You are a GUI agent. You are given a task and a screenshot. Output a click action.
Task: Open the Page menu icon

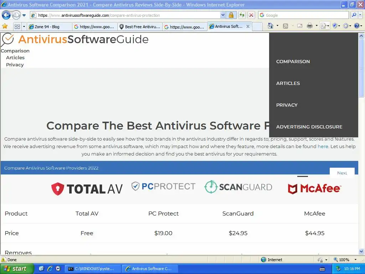click(325, 26)
